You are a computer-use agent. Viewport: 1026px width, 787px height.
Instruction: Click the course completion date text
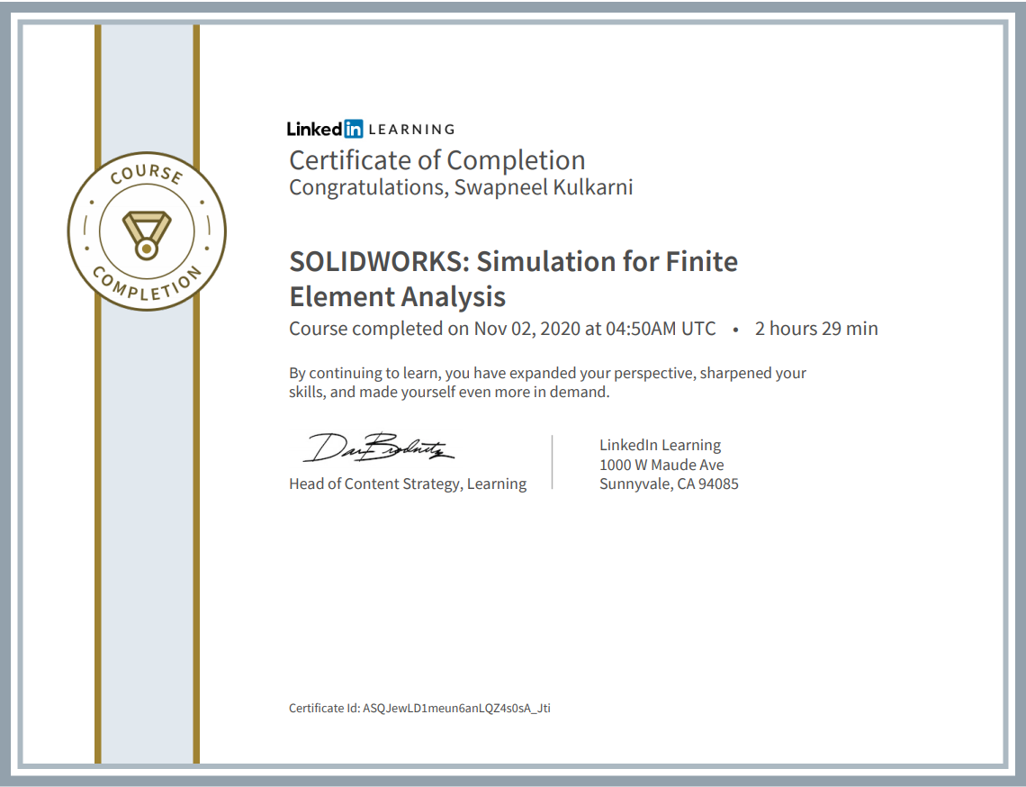point(502,329)
